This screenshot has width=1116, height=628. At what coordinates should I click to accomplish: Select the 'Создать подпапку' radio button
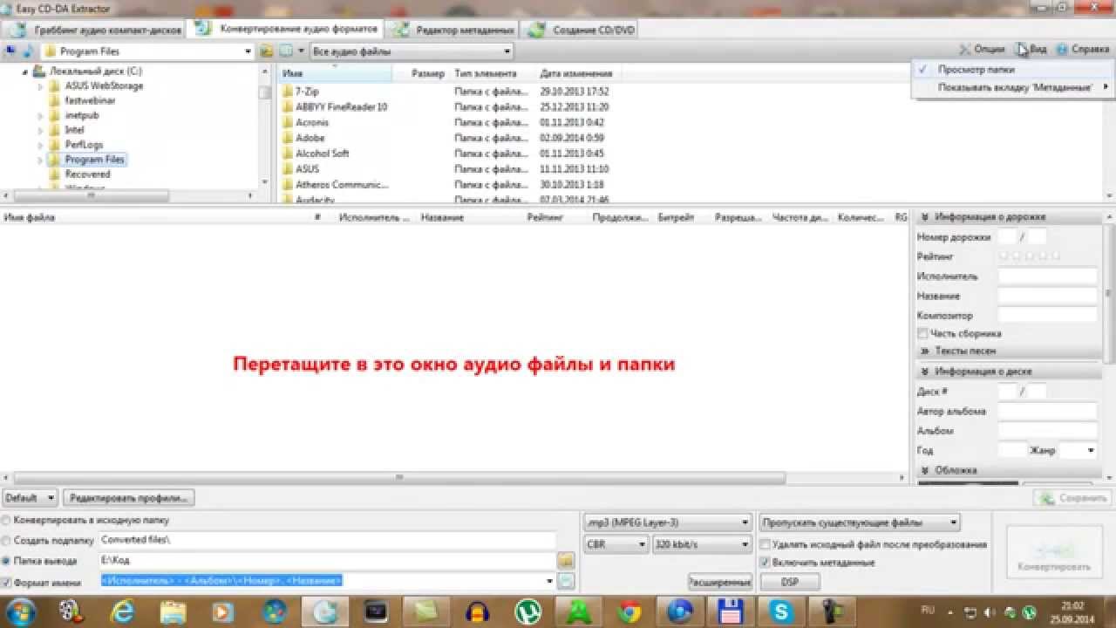tap(7, 541)
